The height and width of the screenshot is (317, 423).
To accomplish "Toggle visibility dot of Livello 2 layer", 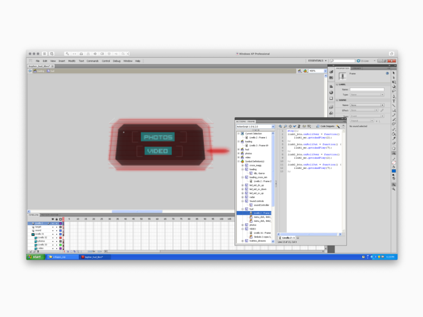I will [53, 223].
